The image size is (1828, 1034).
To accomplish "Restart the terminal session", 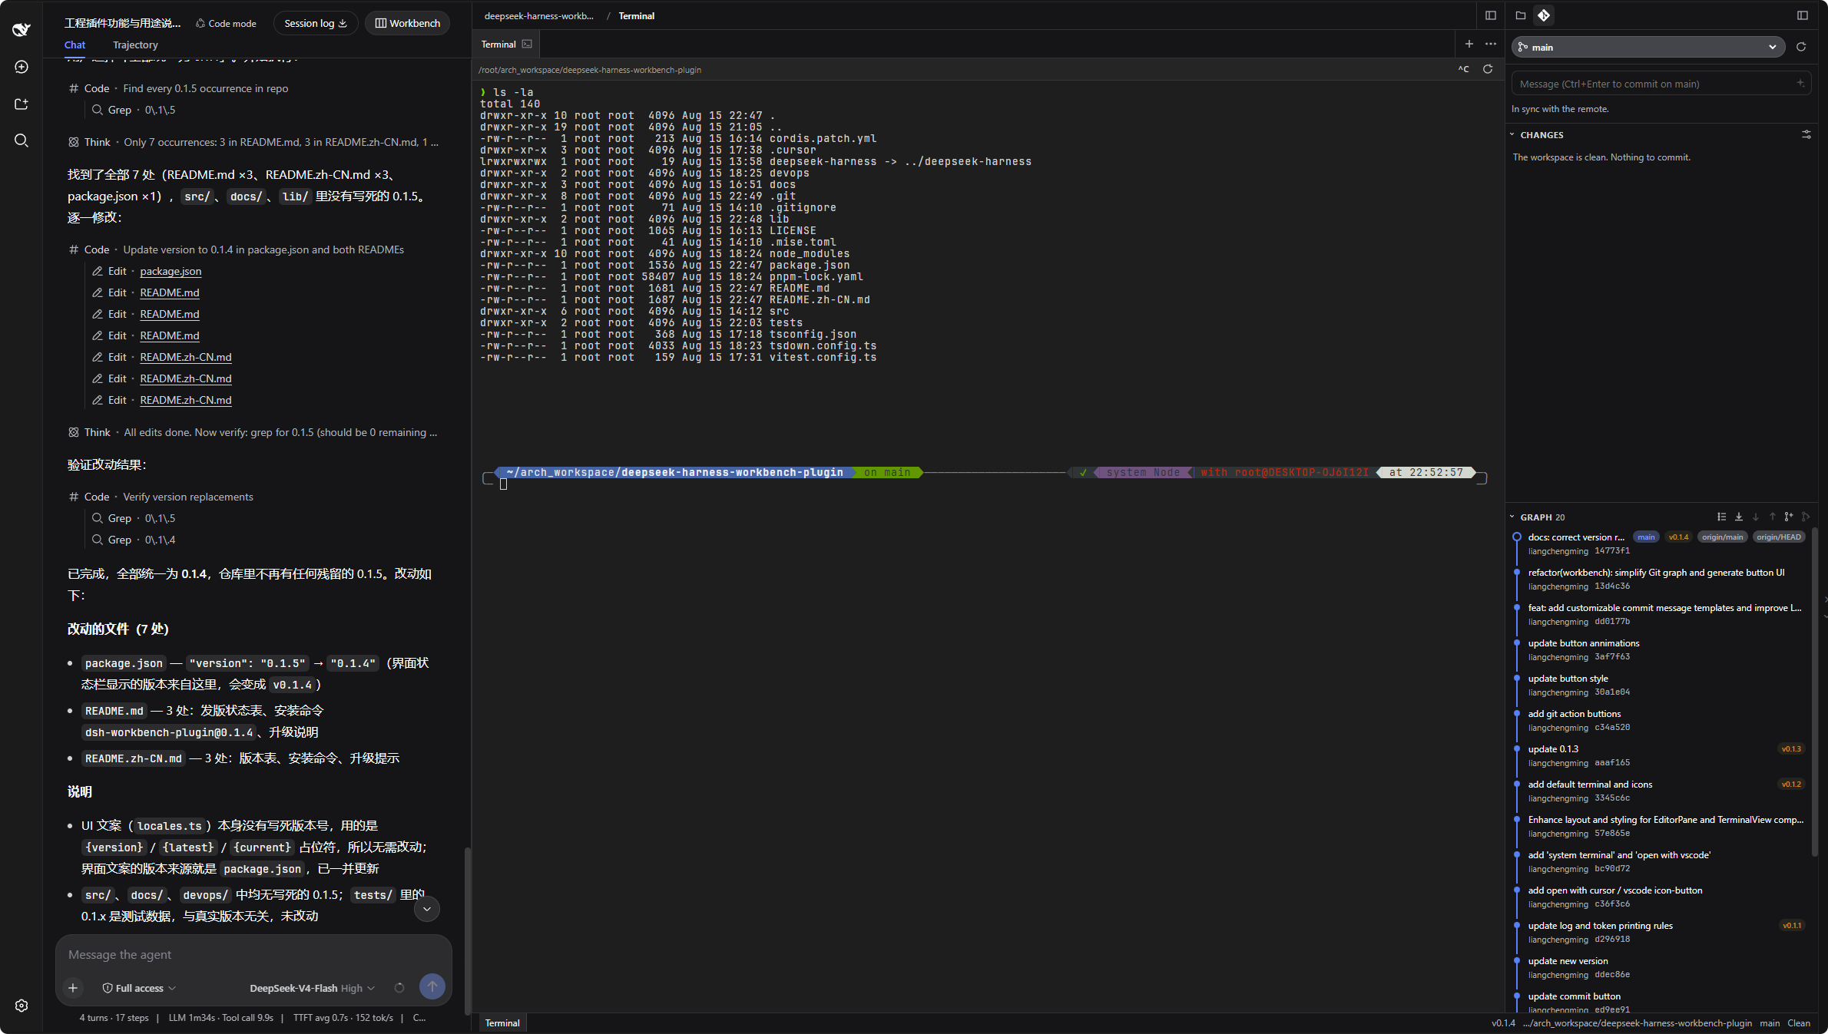I will (x=1488, y=69).
